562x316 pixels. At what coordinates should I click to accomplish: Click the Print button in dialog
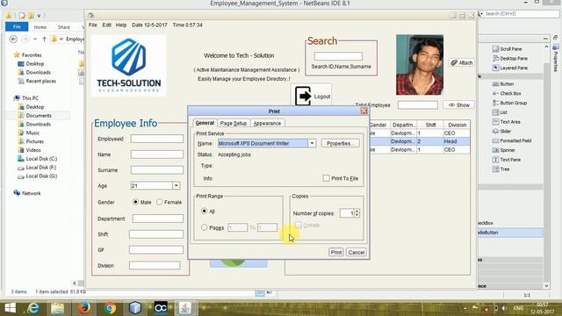pos(335,252)
